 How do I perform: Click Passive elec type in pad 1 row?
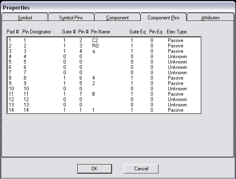[176, 40]
